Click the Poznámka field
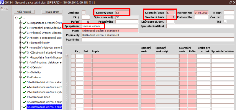Viewport: 236px width, 110px height. [158, 39]
